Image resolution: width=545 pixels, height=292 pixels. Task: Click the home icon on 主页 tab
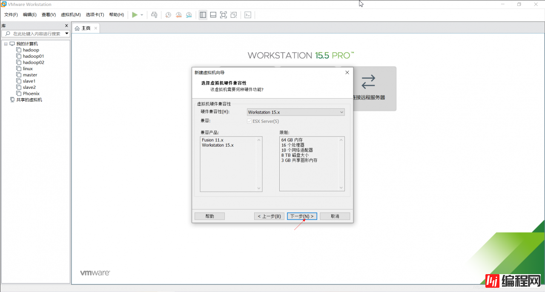click(x=77, y=28)
